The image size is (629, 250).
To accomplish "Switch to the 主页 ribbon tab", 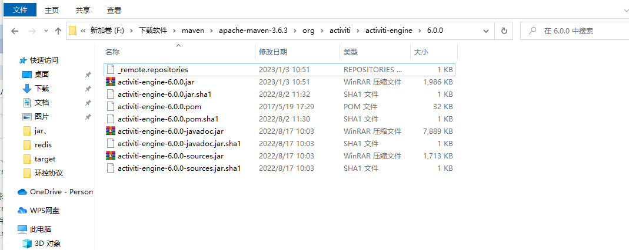I will (x=52, y=11).
